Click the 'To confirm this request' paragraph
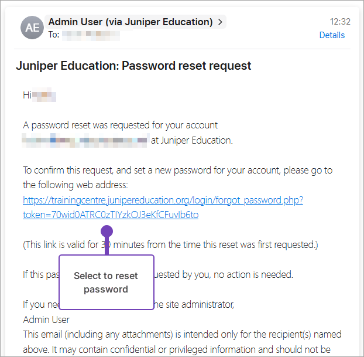The width and height of the screenshot is (364, 357). (x=177, y=171)
